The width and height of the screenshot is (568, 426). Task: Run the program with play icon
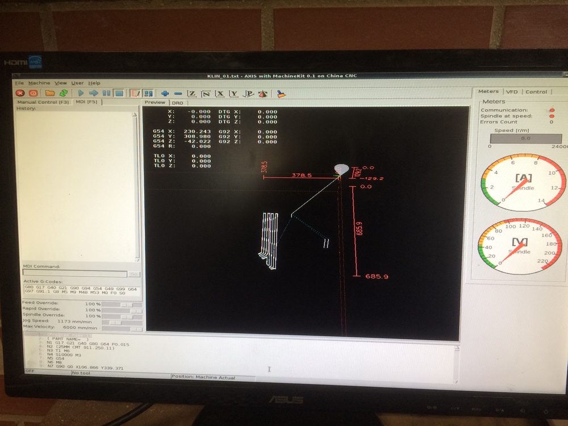tap(81, 93)
